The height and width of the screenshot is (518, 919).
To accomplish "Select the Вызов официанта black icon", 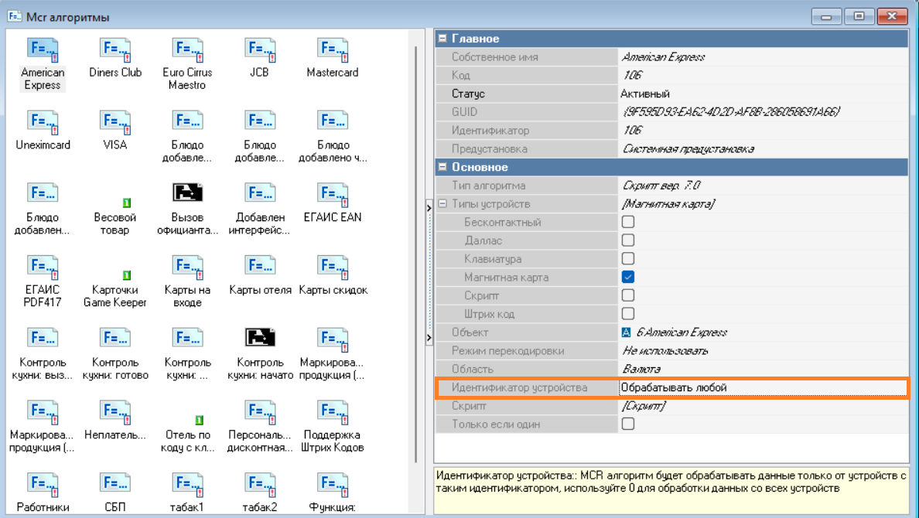I will point(187,193).
